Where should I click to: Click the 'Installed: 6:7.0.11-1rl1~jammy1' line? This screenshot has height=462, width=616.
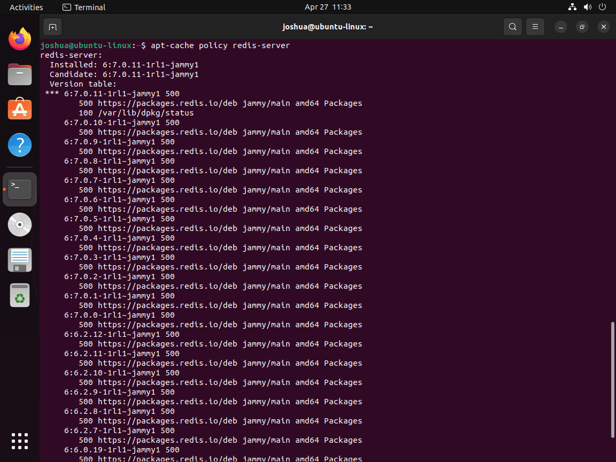124,65
